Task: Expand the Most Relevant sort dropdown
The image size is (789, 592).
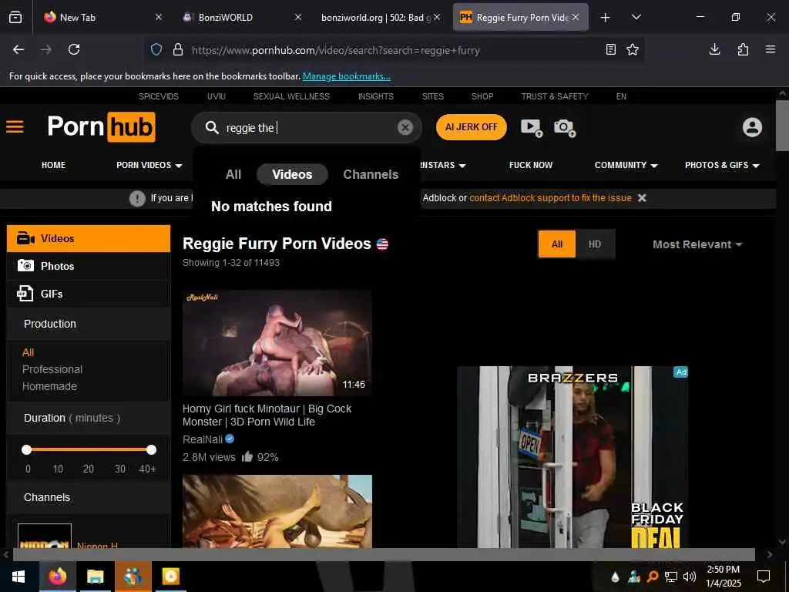Action: (x=697, y=244)
